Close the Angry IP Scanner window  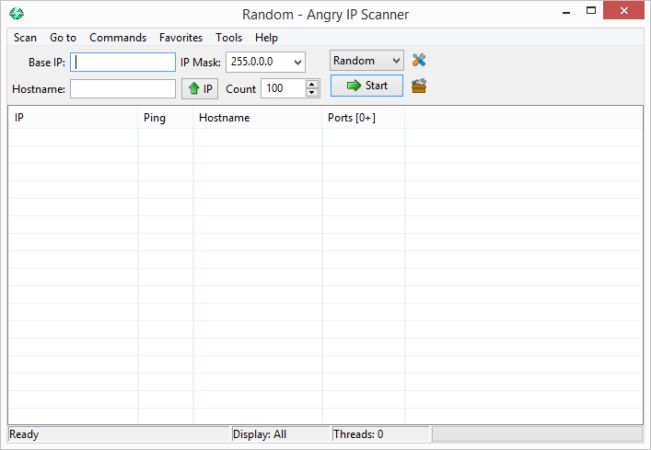(x=624, y=11)
